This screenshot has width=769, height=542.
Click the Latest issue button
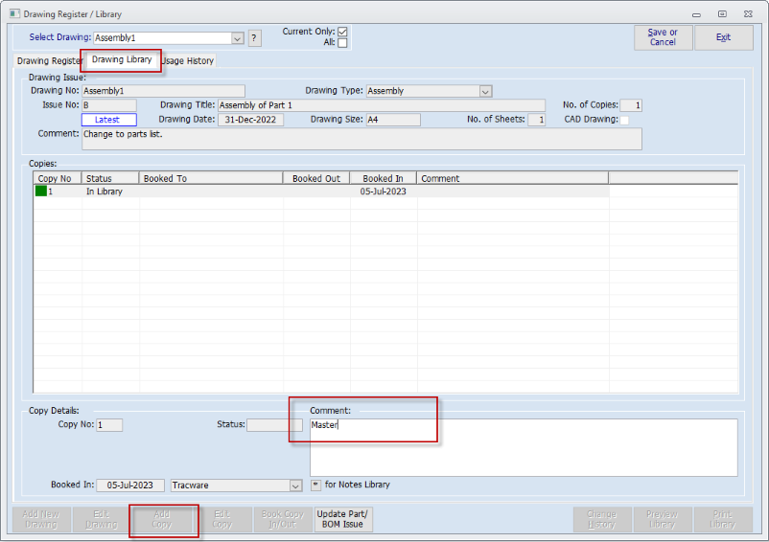coord(108,120)
